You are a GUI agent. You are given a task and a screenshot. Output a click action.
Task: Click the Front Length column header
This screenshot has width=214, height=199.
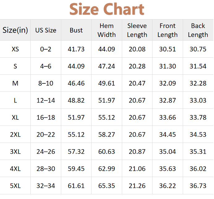(167, 30)
